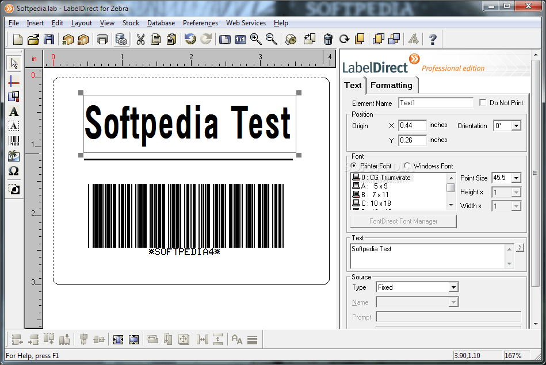Image resolution: width=546 pixels, height=365 pixels.
Task: Open a label file with folder icon
Action: point(33,39)
